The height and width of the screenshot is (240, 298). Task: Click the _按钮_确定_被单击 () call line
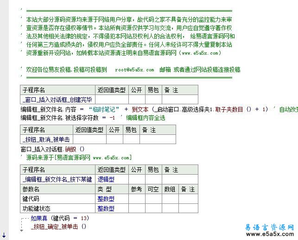(58, 227)
